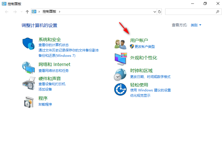
Task: Click the Control Panel search box
Action: pyautogui.click(x=191, y=11)
